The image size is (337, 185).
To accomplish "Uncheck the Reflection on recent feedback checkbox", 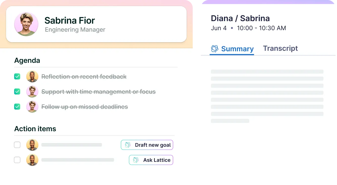I will coord(17,77).
